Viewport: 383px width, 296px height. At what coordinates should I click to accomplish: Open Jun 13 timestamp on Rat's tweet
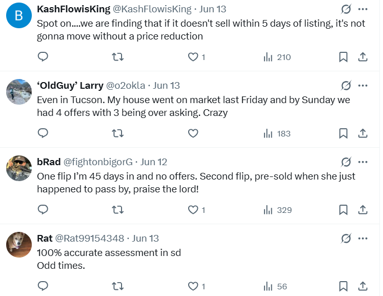tap(145, 239)
